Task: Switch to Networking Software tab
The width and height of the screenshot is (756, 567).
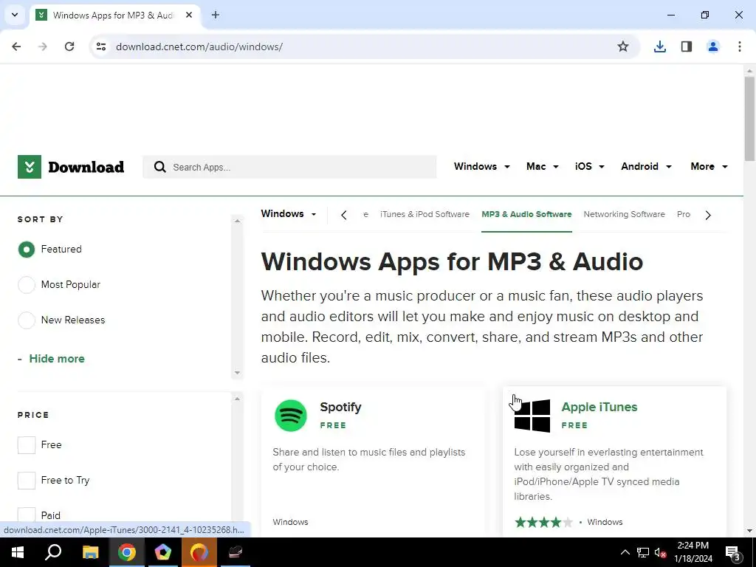Action: coord(624,214)
